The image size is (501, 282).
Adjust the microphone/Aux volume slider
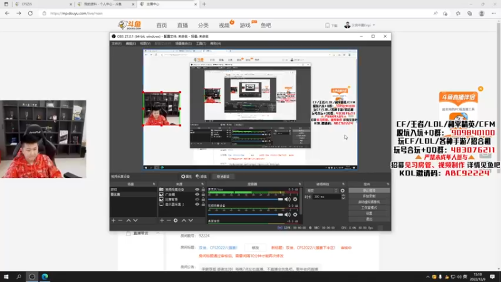[x=245, y=199]
